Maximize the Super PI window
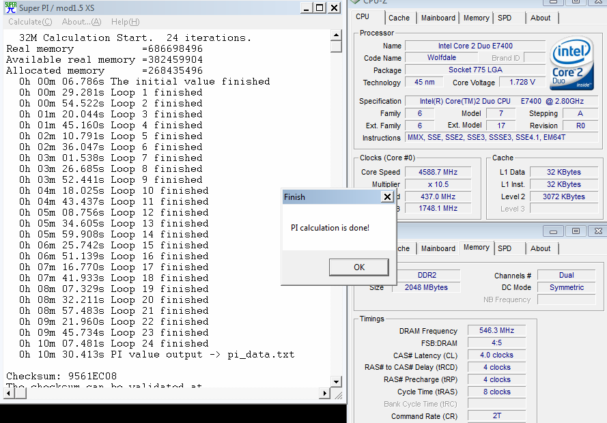The image size is (607, 423). [x=320, y=8]
